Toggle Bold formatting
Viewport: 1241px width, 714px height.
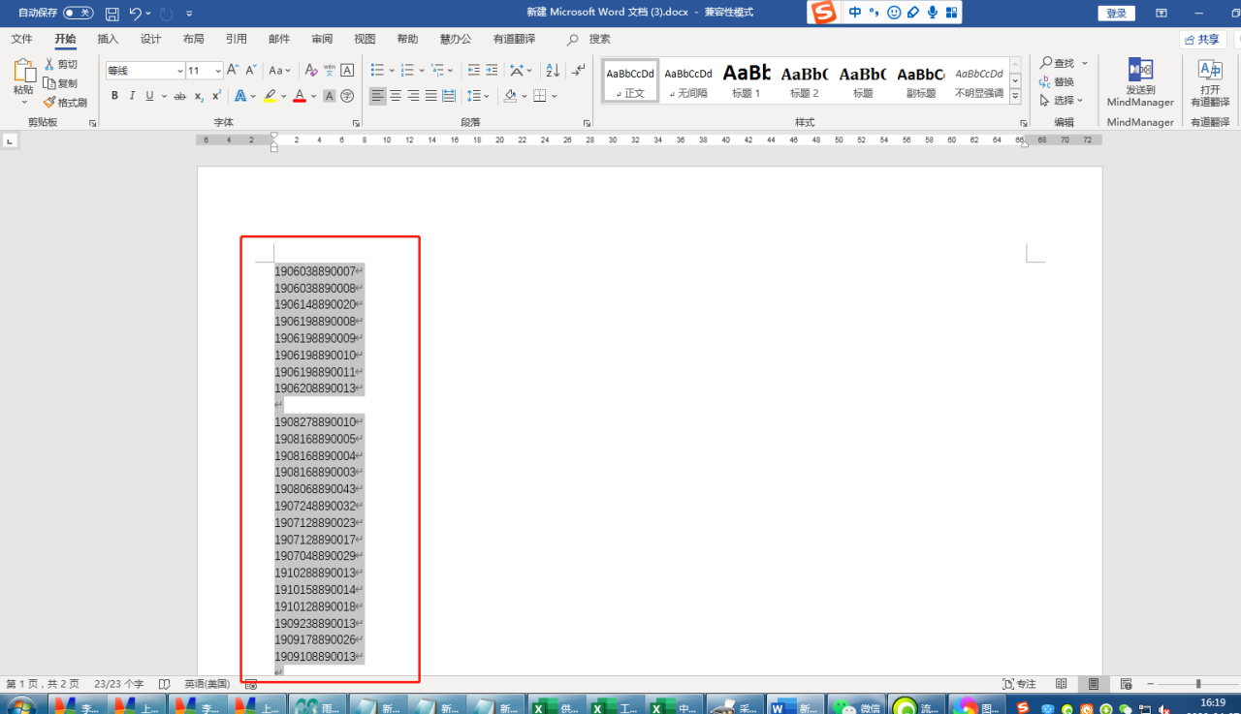click(114, 96)
